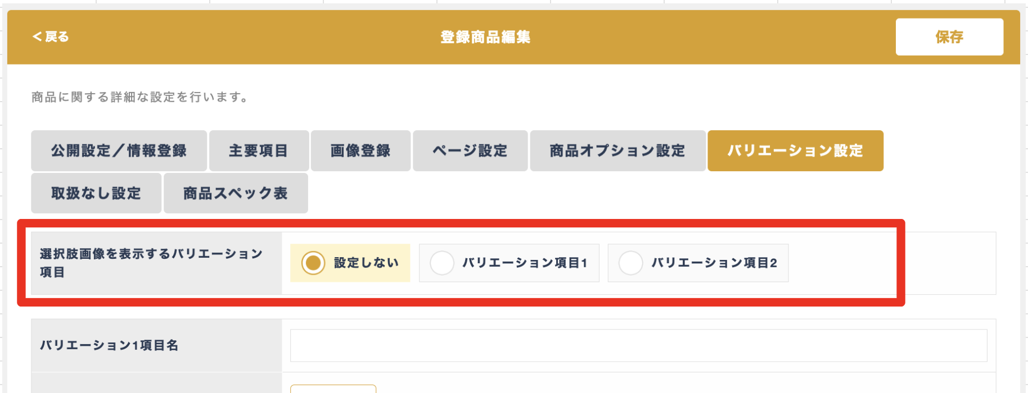Click the 登録商品編集 page title
Image resolution: width=1028 pixels, height=393 pixels.
pyautogui.click(x=485, y=37)
